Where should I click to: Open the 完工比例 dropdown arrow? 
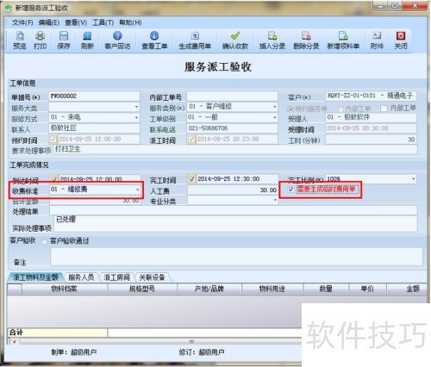413,179
